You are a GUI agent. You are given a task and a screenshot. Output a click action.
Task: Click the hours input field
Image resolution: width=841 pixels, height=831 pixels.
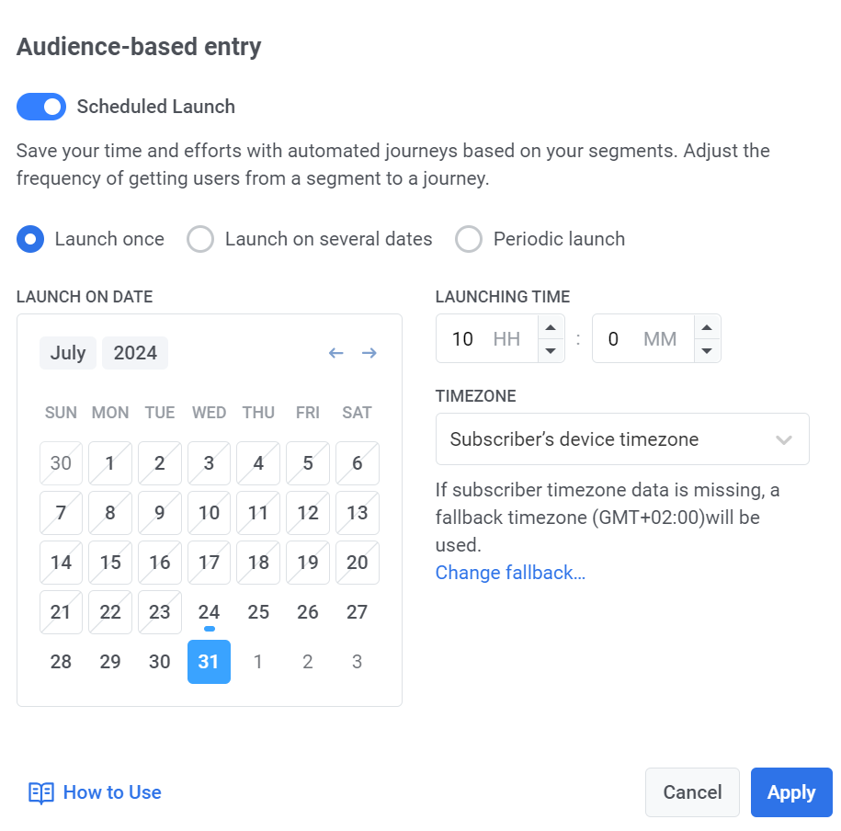487,338
